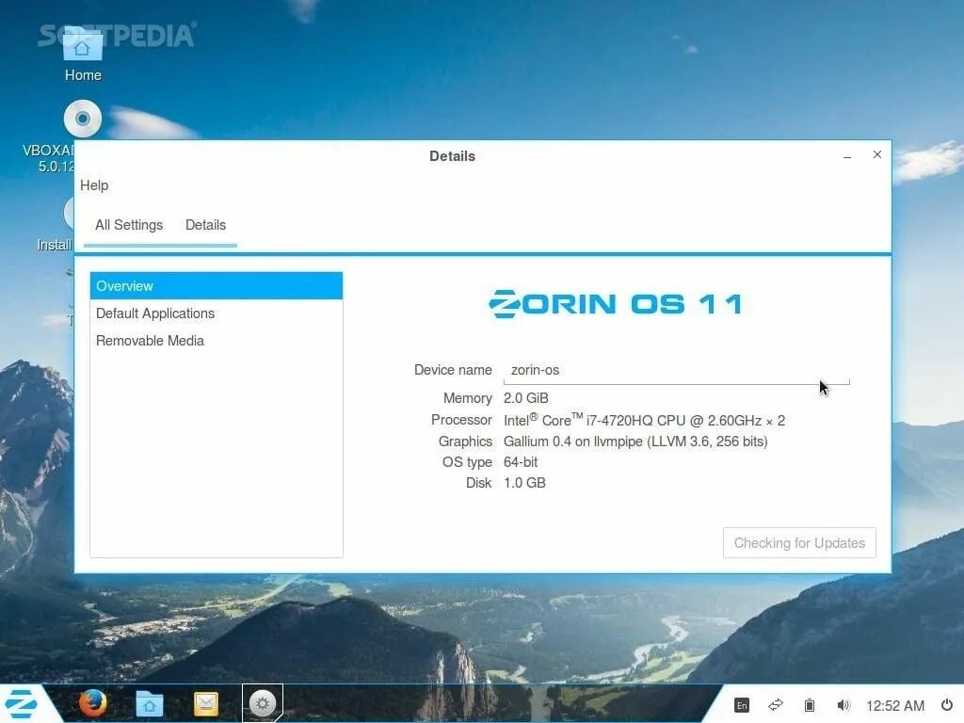Image resolution: width=964 pixels, height=723 pixels.
Task: Select the VBOXADDITIONS disc desktop icon
Action: pos(82,119)
